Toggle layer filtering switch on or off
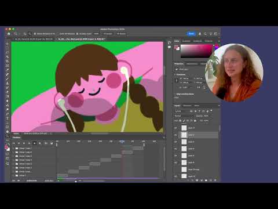This screenshot has width=278, height=209. 211,111
